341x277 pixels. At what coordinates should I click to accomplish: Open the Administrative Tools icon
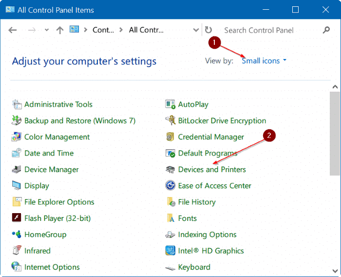pos(17,104)
